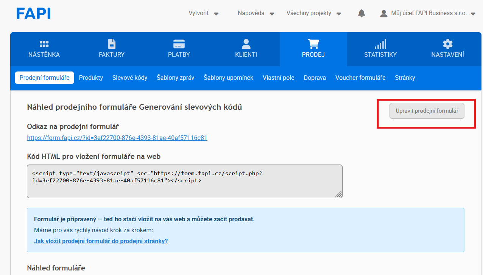
Task: Click the Odkaz na prodejní formulář heading
Action: coord(73,126)
